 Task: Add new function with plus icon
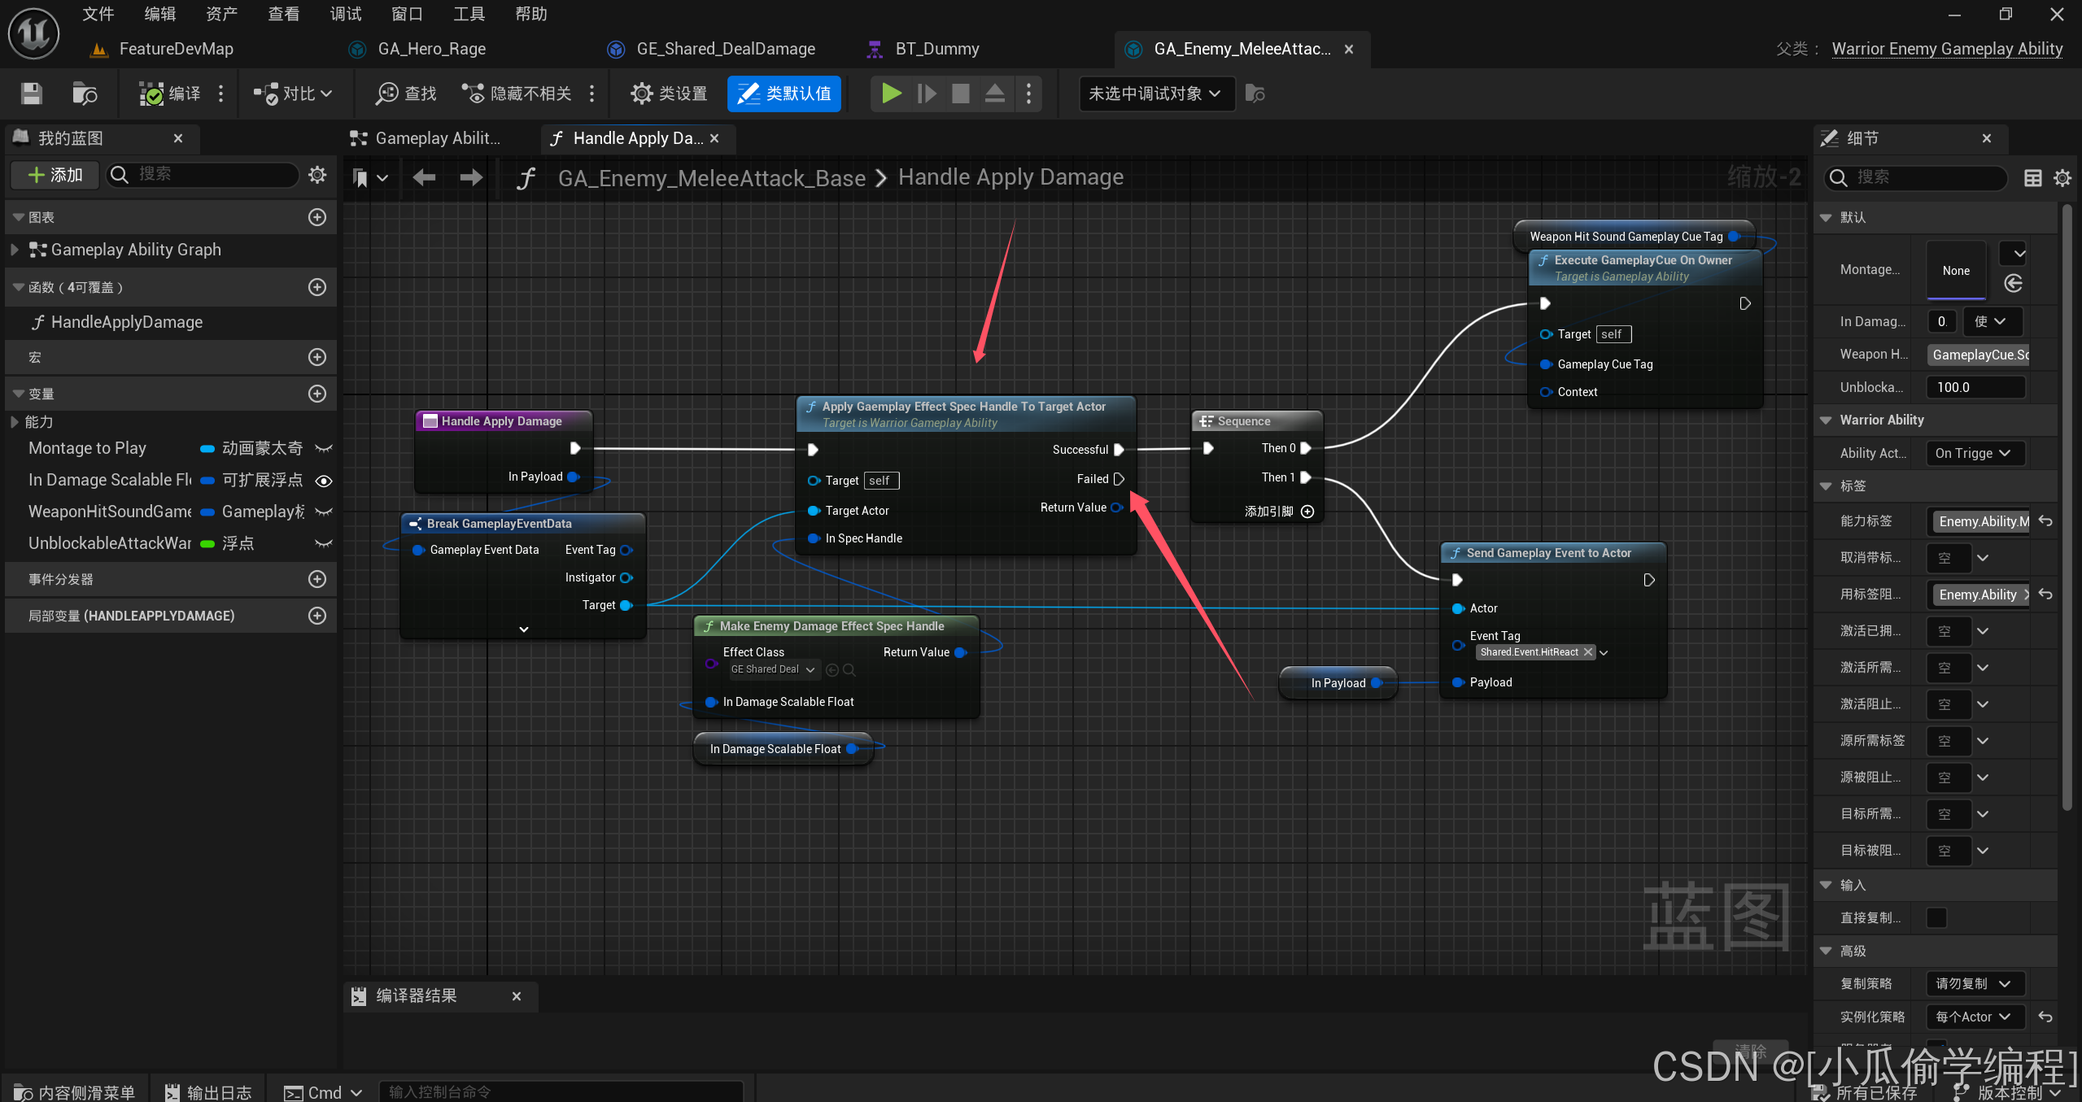point(317,287)
